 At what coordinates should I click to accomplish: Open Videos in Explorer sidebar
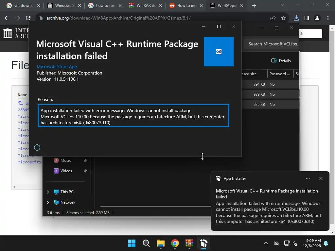pos(66,171)
